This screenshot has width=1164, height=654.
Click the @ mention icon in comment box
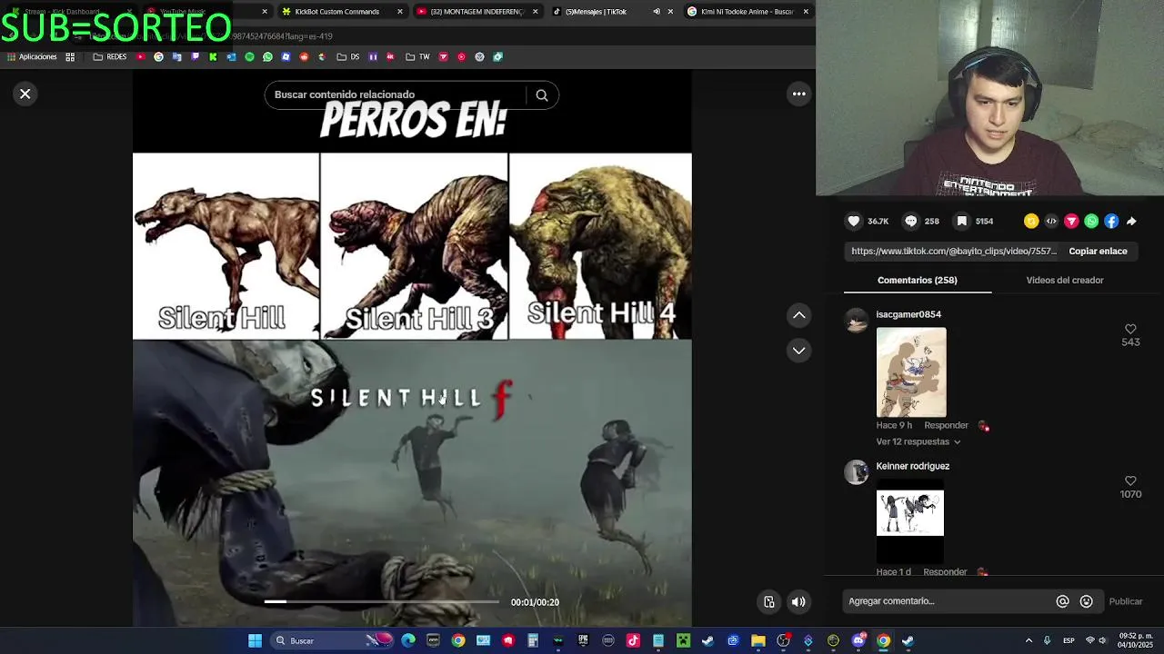coord(1062,601)
